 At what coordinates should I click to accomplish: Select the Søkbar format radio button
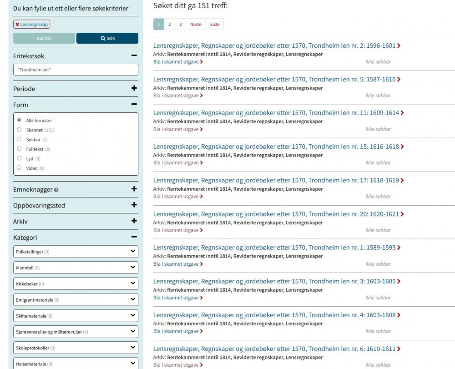[x=19, y=139]
